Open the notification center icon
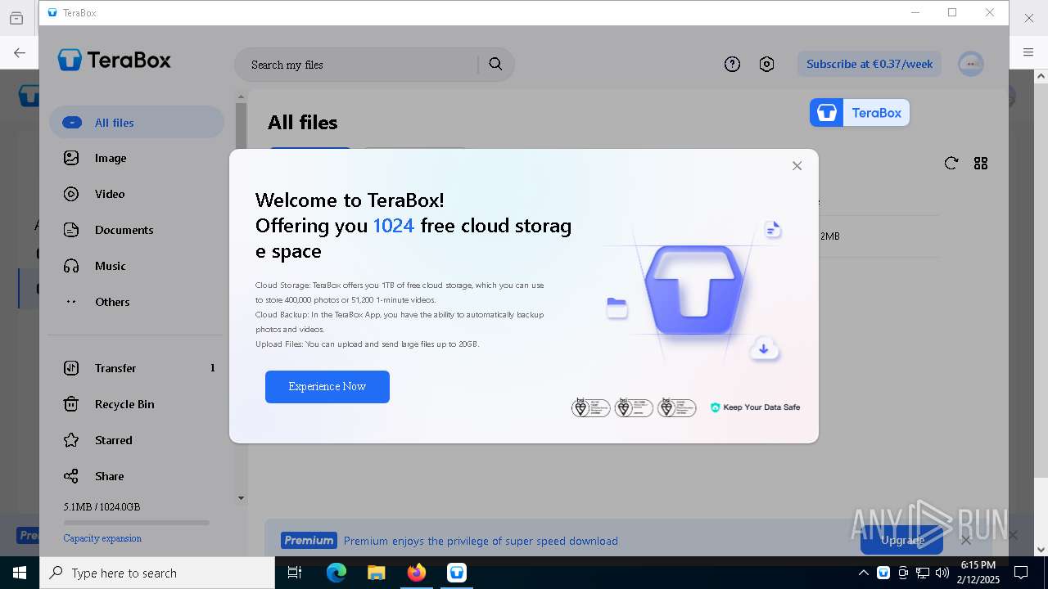This screenshot has height=589, width=1048. [1021, 573]
